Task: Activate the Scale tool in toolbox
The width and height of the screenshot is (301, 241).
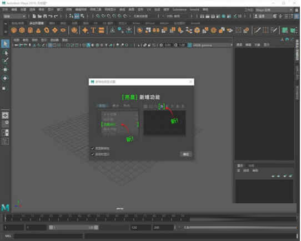Action: 4,88
